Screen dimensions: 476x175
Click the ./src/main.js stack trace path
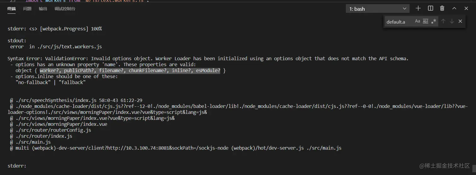point(33,142)
